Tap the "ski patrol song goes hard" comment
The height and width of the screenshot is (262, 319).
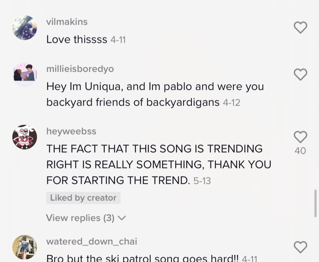[x=143, y=258]
